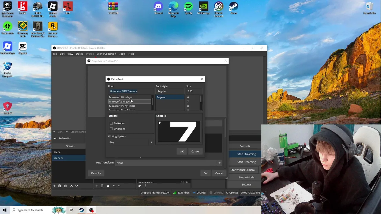Select the Rocket League desktop icon
The image size is (381, 214).
click(x=7, y=70)
